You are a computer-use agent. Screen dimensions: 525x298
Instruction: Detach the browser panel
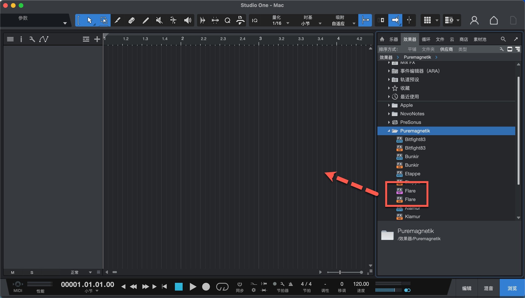click(516, 39)
